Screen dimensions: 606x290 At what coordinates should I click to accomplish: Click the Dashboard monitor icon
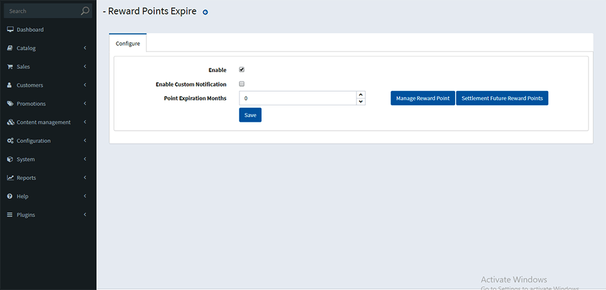tap(10, 30)
